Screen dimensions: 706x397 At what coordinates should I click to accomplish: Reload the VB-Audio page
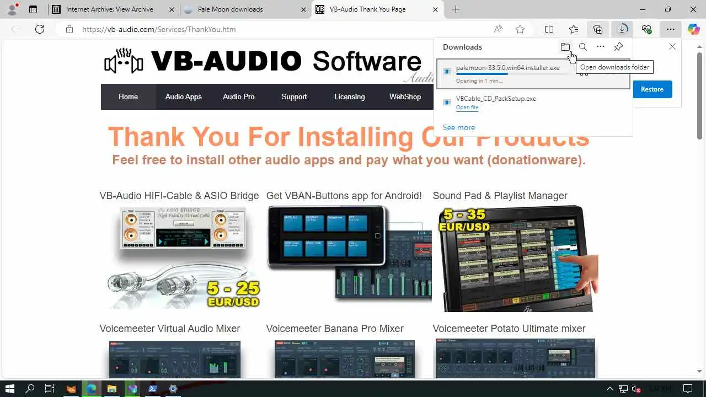point(40,29)
